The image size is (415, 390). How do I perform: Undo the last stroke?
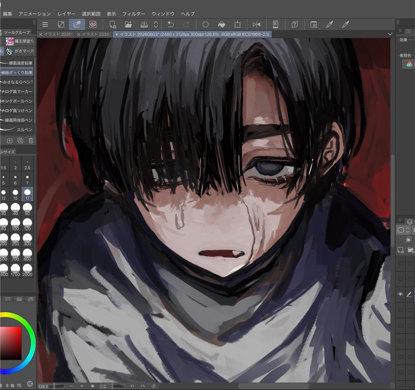point(170,24)
